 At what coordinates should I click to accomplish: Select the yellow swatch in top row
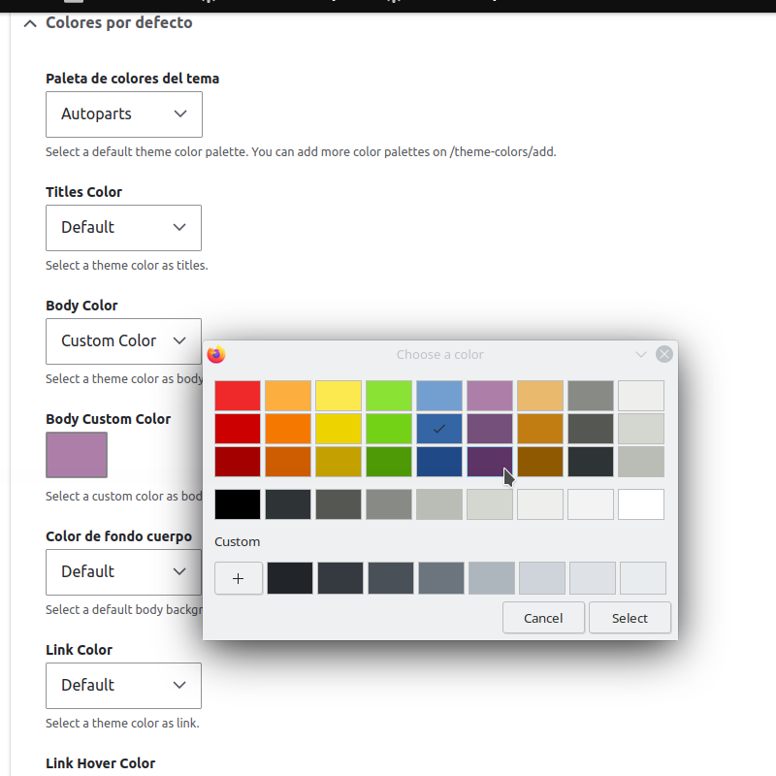pos(339,396)
